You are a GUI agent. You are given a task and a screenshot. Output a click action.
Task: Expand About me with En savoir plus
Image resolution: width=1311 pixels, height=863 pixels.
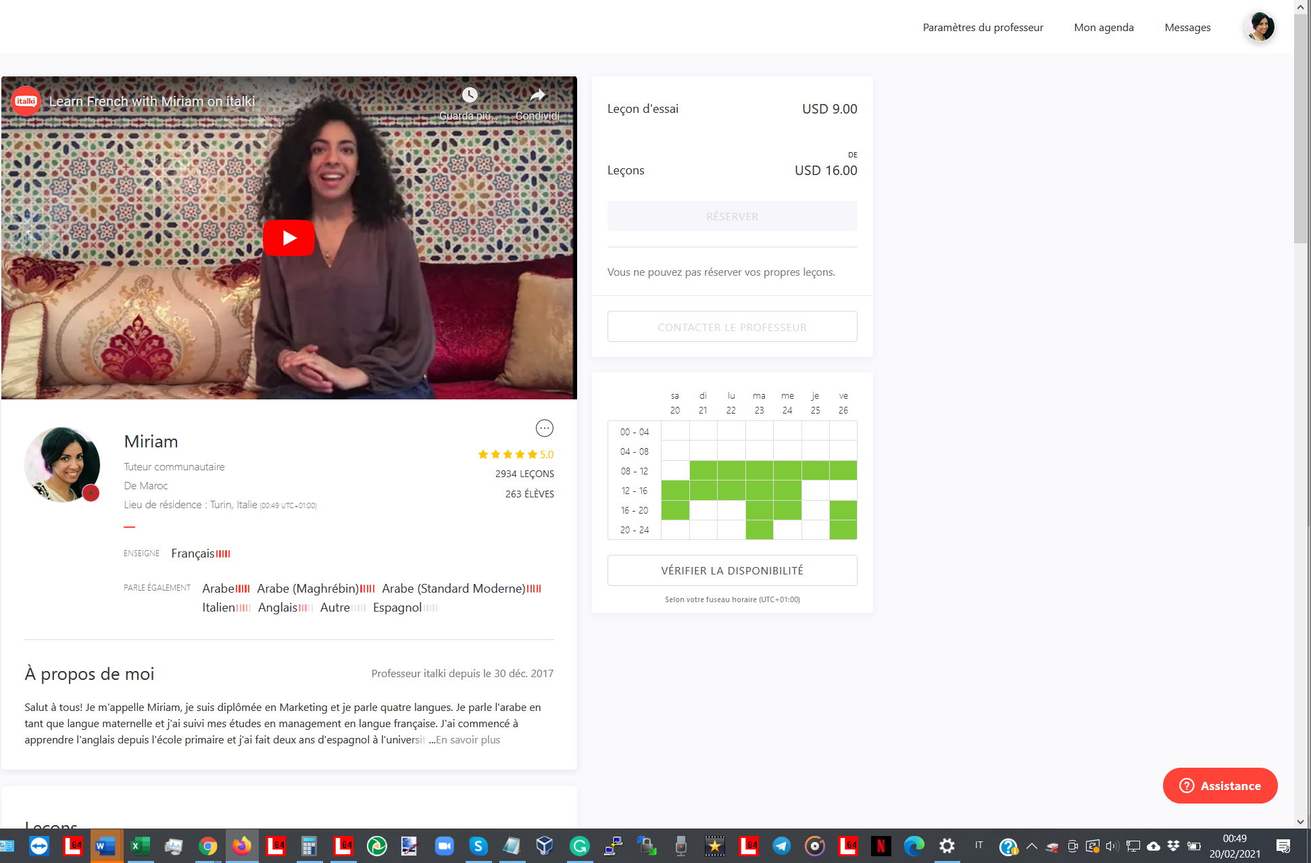click(468, 740)
